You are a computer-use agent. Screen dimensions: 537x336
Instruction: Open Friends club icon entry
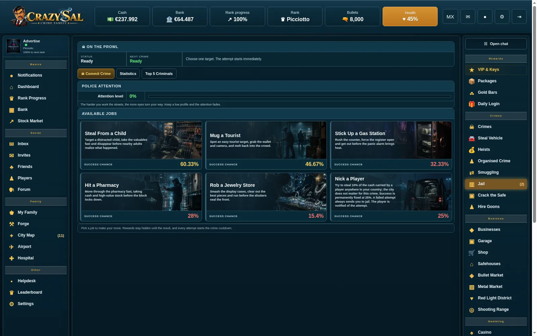click(36, 167)
